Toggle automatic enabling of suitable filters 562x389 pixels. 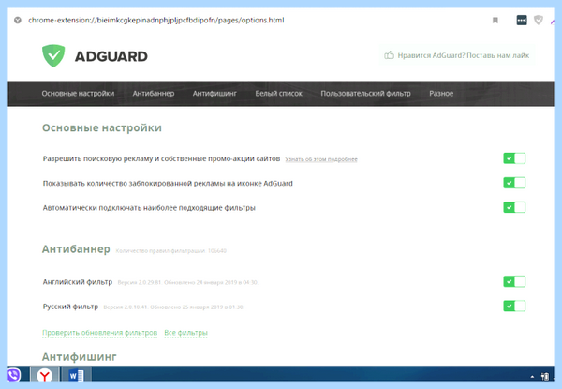pos(514,207)
